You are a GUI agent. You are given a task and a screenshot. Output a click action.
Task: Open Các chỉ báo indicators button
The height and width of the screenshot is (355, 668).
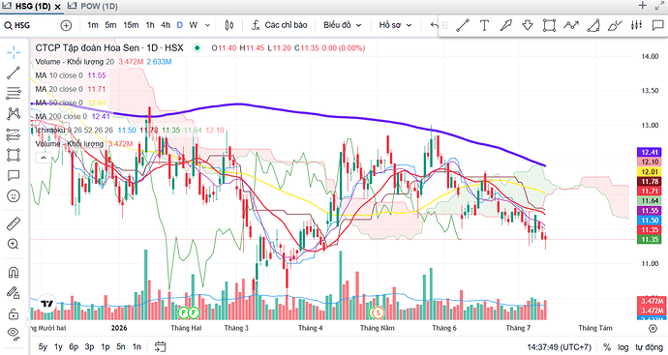(x=280, y=25)
